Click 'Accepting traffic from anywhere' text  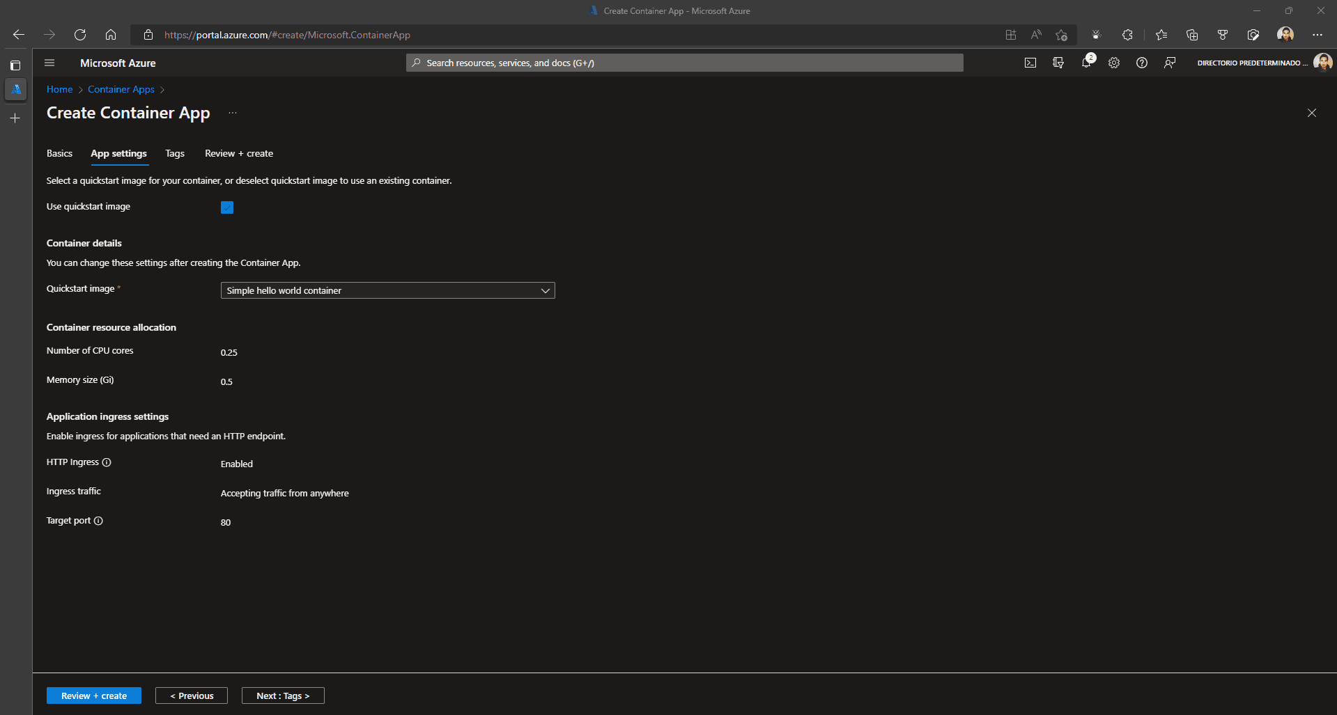(285, 493)
